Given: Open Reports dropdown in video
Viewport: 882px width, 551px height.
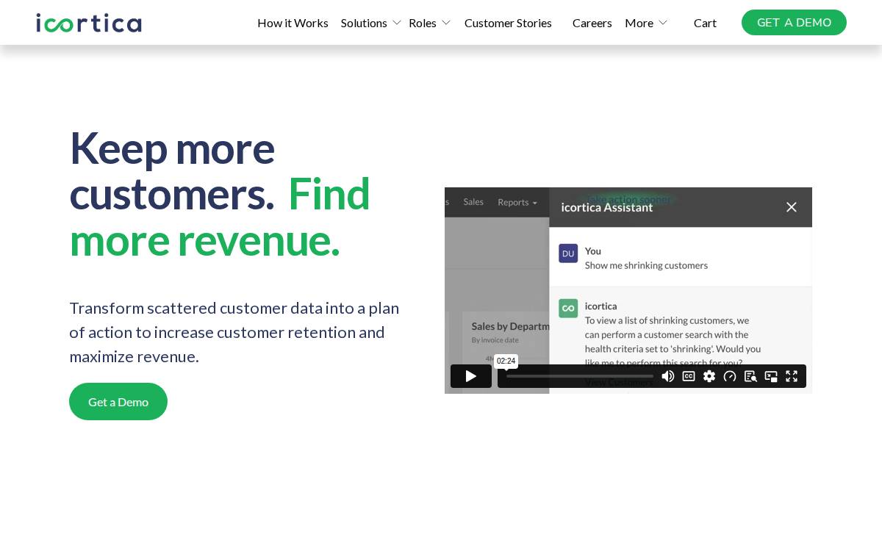Looking at the screenshot, I should click(x=517, y=202).
